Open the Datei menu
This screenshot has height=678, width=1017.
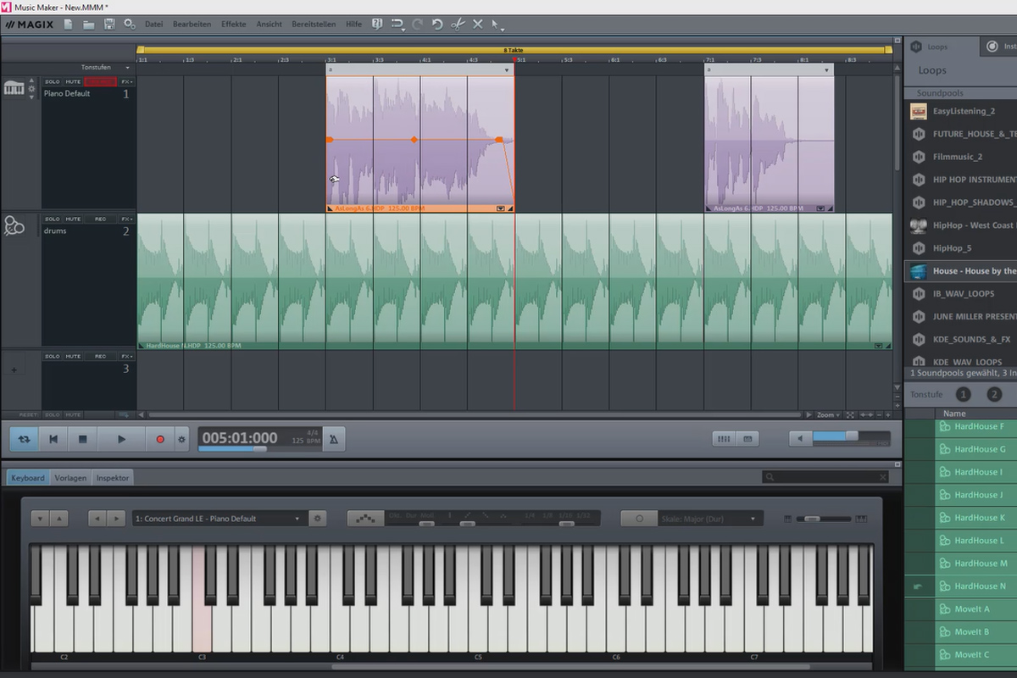tap(154, 25)
